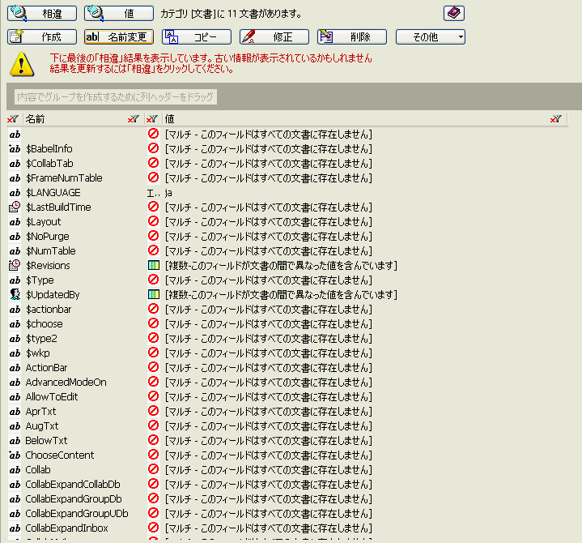Image resolution: width=582 pixels, height=543 pixels.
Task: Expand the その他 (other) dropdown
Action: (430, 36)
